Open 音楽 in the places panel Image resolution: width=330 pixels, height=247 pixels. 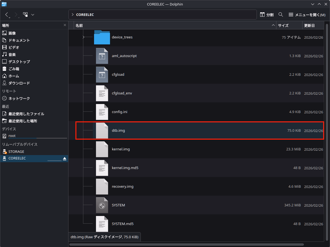34,54
